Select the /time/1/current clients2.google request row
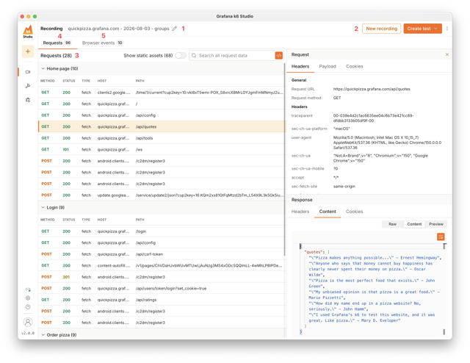 (162, 93)
